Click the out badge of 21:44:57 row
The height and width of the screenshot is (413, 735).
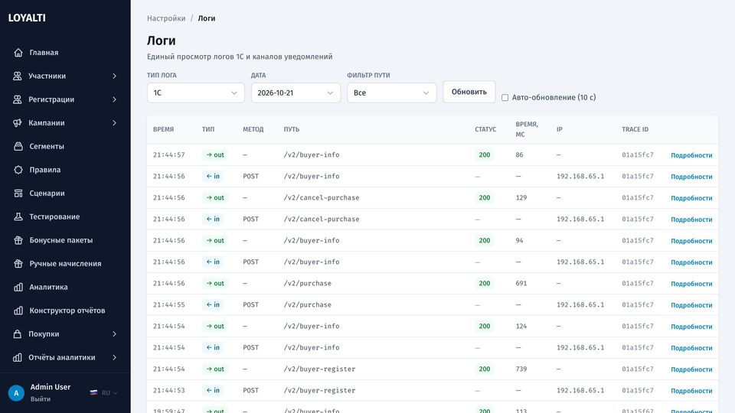(x=215, y=154)
